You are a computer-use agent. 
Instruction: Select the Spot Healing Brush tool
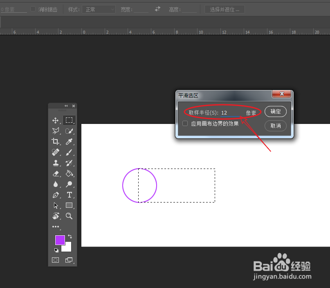tap(56, 152)
